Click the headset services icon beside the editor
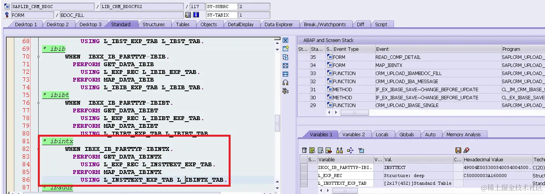This screenshot has height=194, width=545. tap(285, 82)
